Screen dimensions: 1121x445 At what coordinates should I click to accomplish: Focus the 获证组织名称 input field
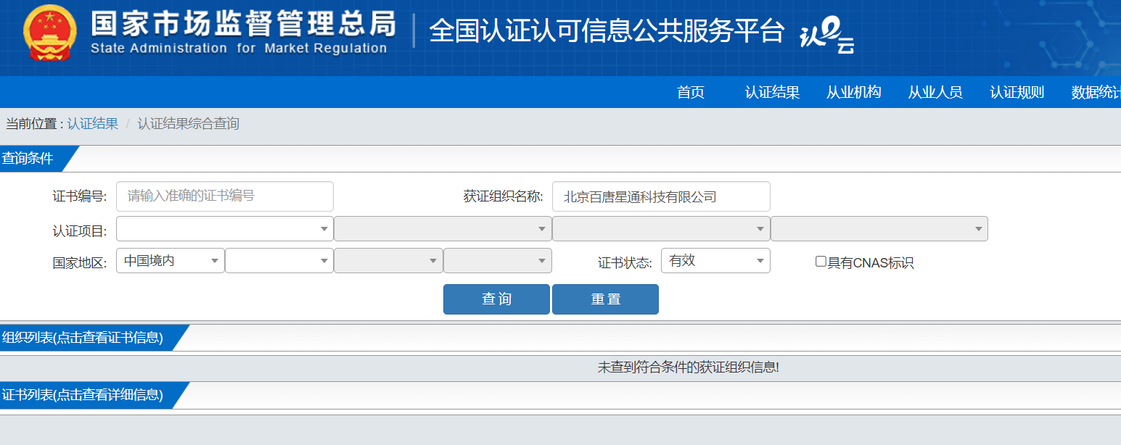tap(661, 196)
